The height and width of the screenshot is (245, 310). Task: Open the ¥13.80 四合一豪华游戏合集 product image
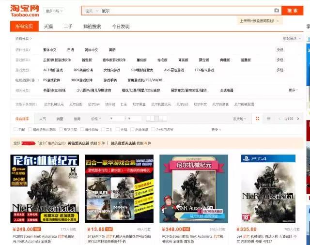point(119,189)
